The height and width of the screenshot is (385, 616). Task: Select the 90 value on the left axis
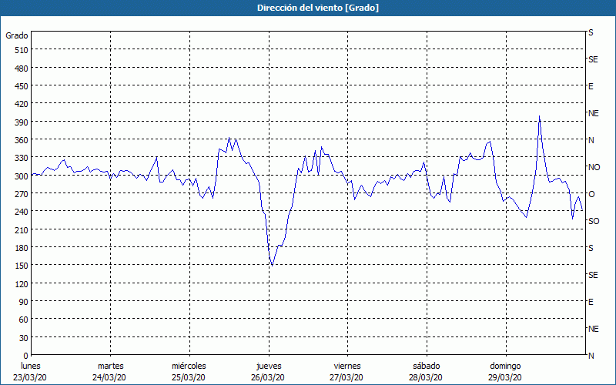click(24, 302)
